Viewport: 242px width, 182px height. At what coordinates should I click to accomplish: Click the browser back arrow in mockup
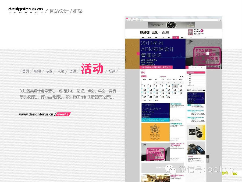[x=127, y=20]
